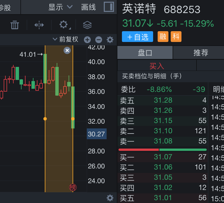Screen dimensions: 224x203
Task: Switch to the 盘口 tab
Action: (145, 53)
